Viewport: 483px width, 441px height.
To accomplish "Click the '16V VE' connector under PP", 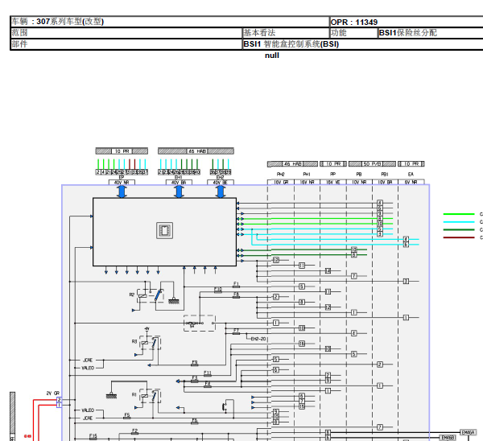I will click(333, 183).
